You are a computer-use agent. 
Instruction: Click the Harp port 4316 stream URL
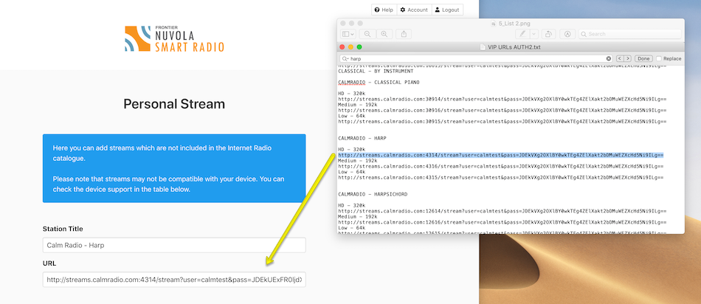coord(501,166)
